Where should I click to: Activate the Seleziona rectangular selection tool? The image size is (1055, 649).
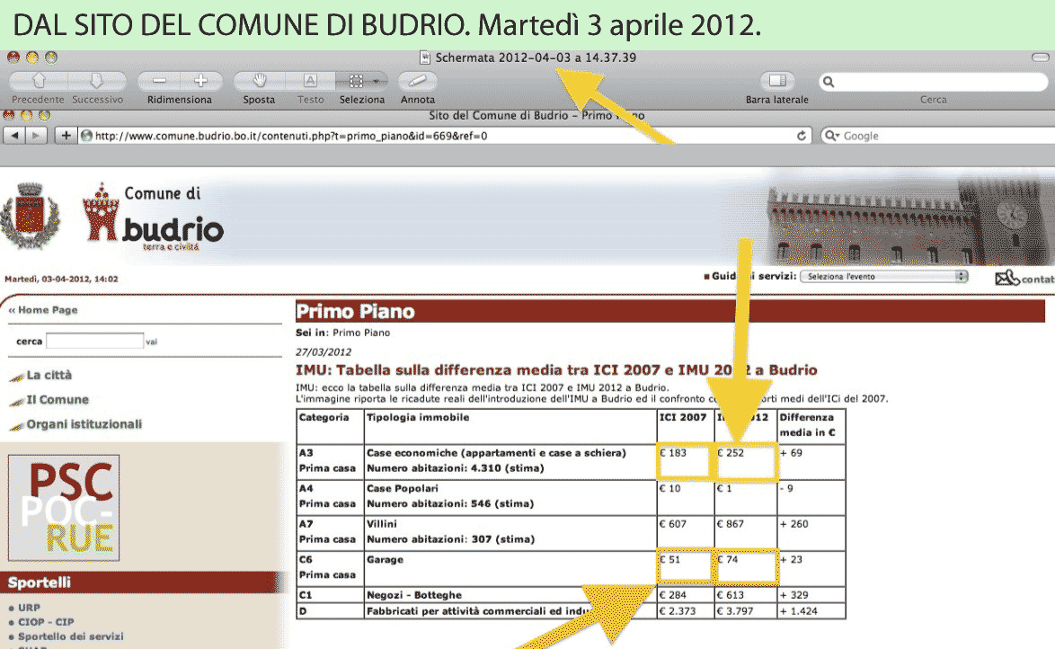(x=355, y=81)
